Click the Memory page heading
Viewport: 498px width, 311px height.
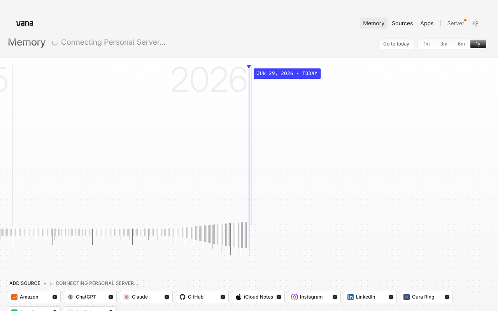(x=27, y=42)
